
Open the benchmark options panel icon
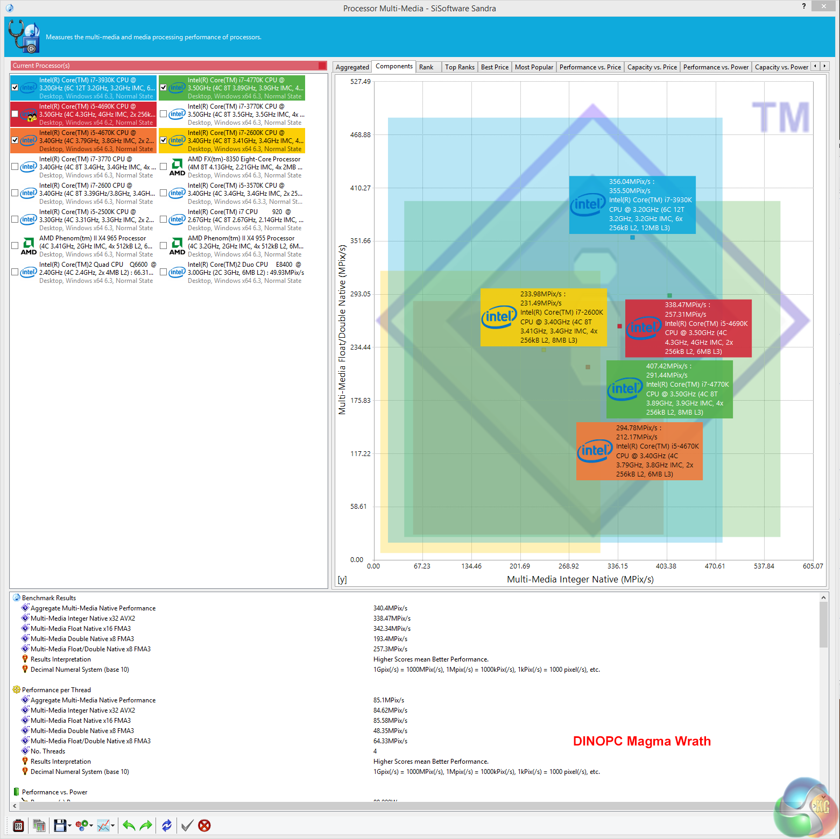pos(18,826)
